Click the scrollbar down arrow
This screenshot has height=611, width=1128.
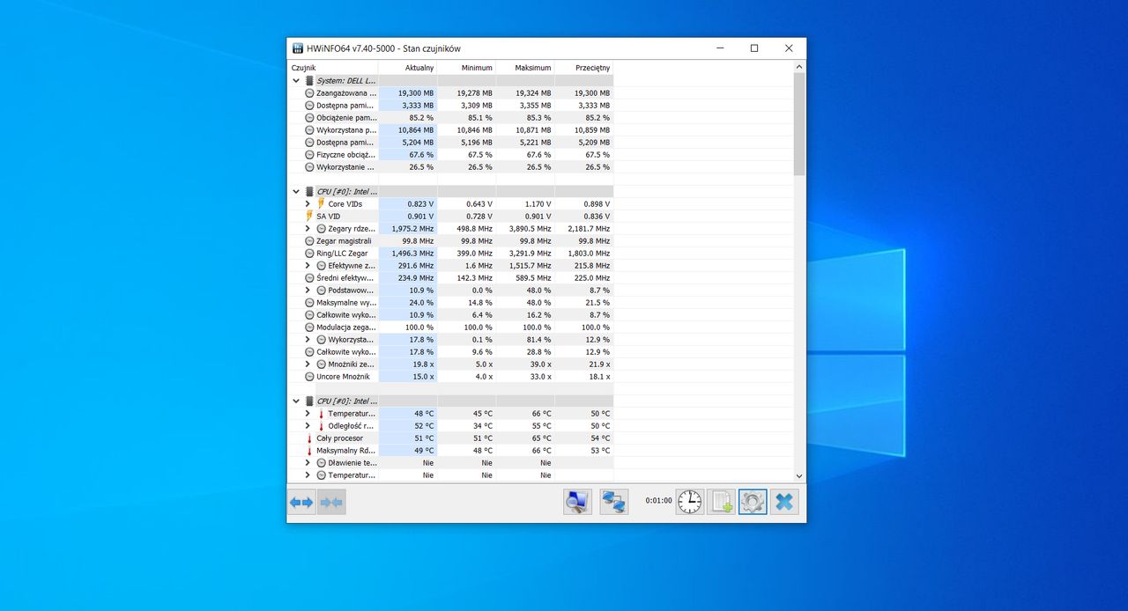[x=799, y=475]
